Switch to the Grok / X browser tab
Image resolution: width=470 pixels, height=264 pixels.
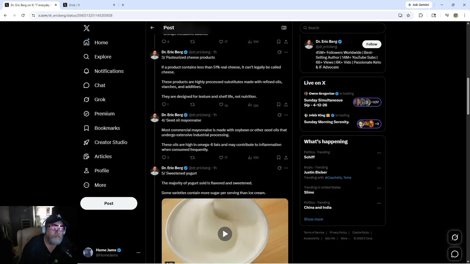(x=88, y=5)
